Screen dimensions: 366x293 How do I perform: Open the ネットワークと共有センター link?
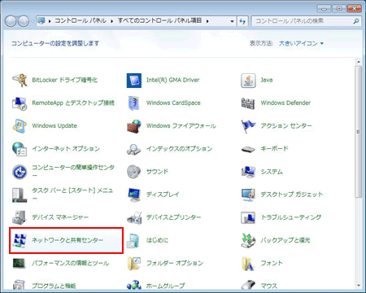(x=68, y=240)
